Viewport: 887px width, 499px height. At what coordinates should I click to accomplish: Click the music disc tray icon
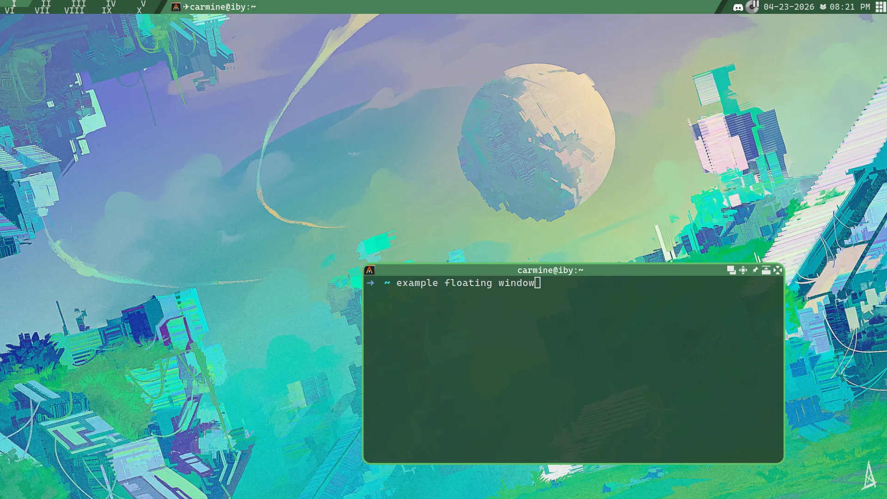pyautogui.click(x=753, y=6)
